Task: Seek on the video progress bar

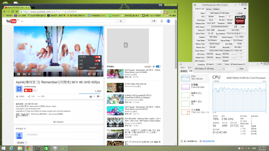Action: 59,71
